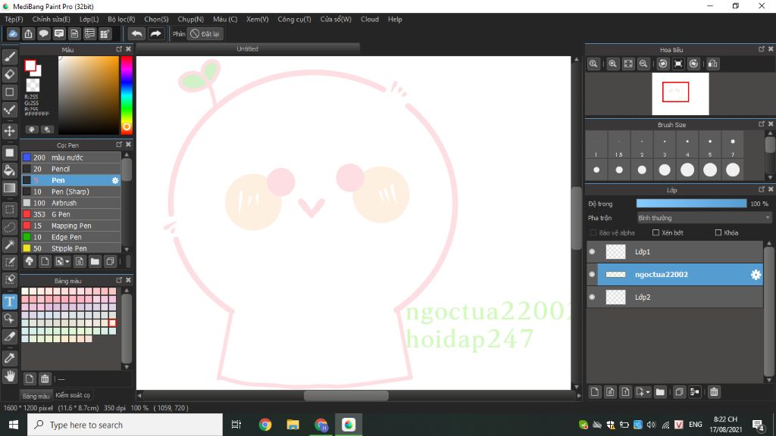Select the Bucket fill tool
Screen dimensions: 776x436
pyautogui.click(x=9, y=170)
